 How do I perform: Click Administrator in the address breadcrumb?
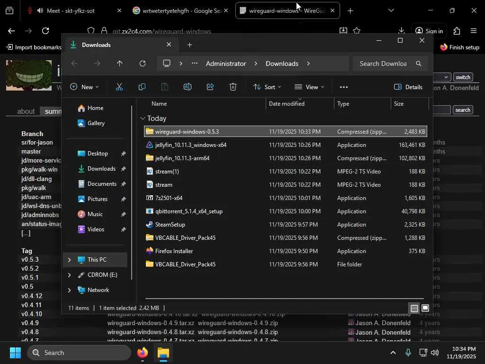click(226, 64)
